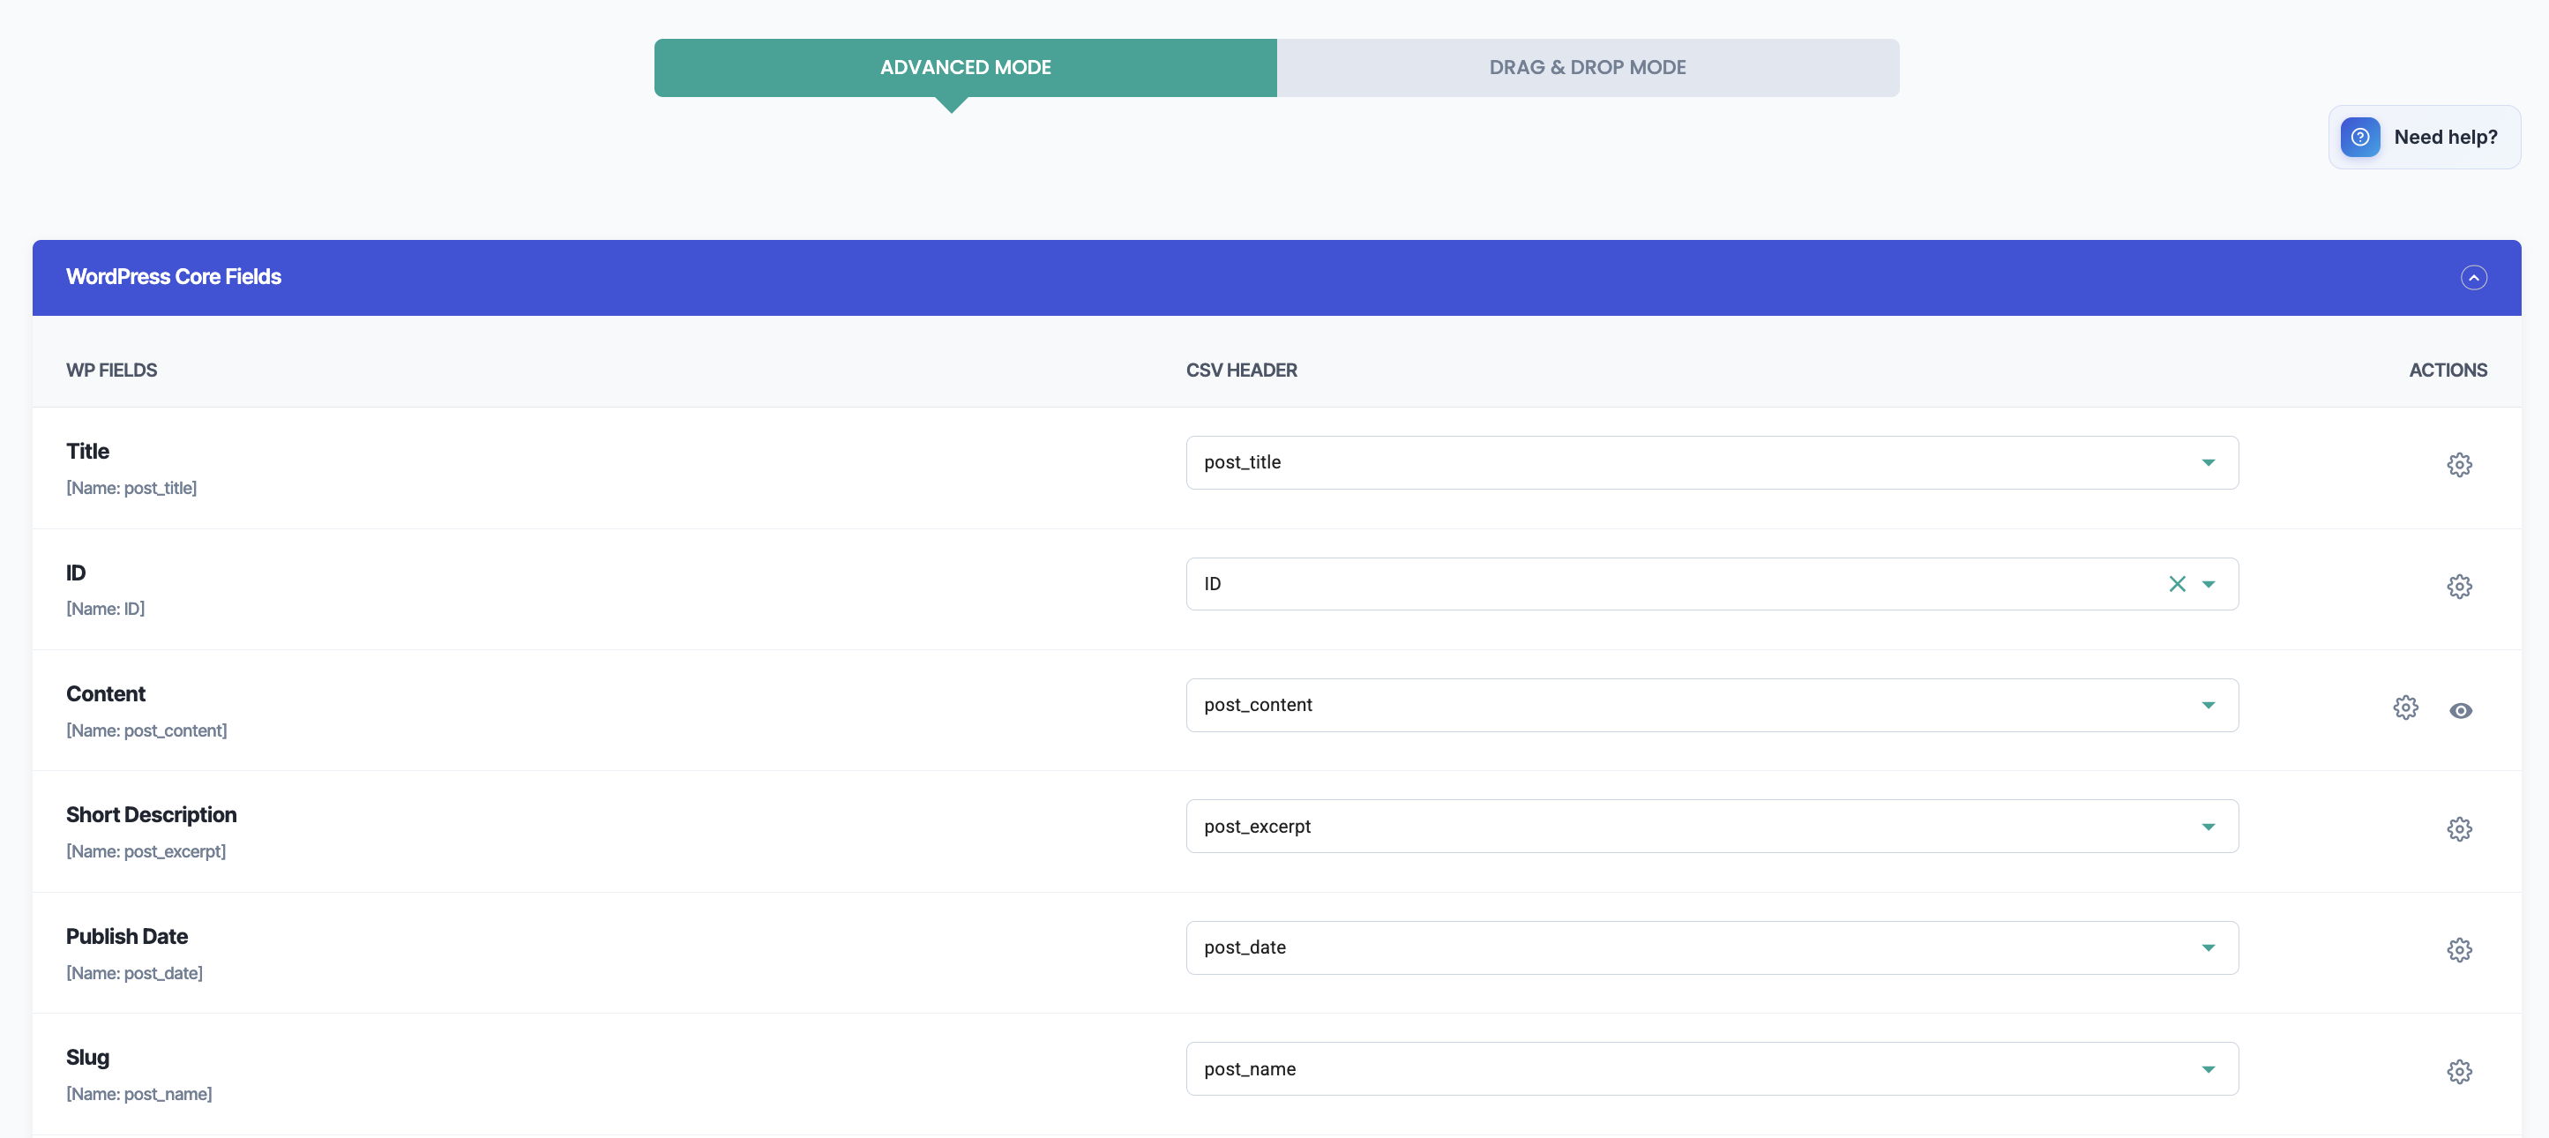The height and width of the screenshot is (1138, 2549).
Task: Switch to Drag & Drop Mode tab
Action: point(1588,67)
